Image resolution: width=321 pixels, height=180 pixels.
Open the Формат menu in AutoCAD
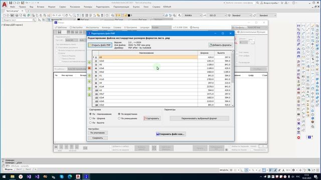(52, 6)
